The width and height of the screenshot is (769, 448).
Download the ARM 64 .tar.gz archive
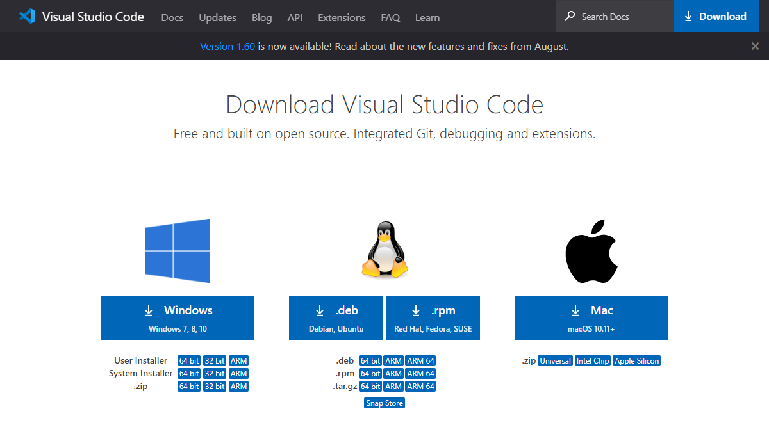pos(420,386)
